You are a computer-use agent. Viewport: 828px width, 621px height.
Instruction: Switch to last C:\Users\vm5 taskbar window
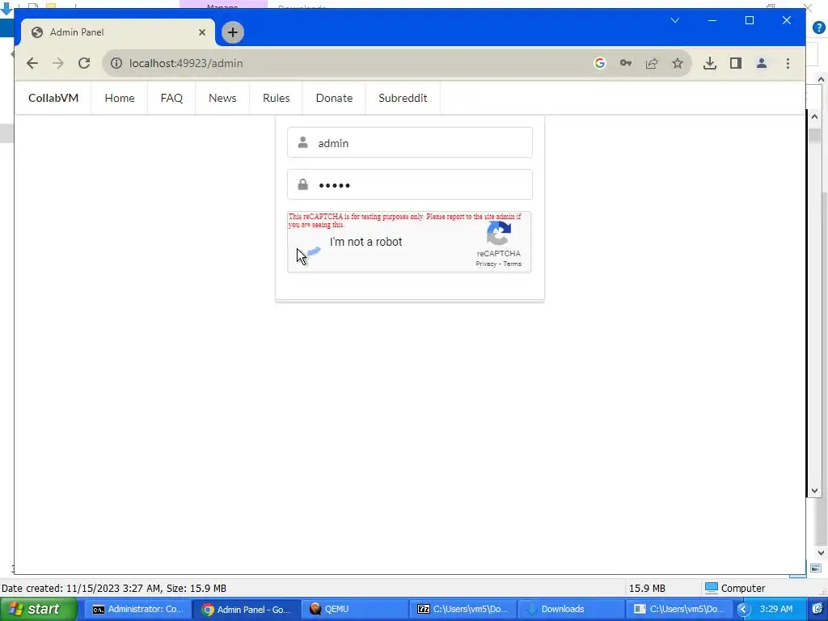680,610
